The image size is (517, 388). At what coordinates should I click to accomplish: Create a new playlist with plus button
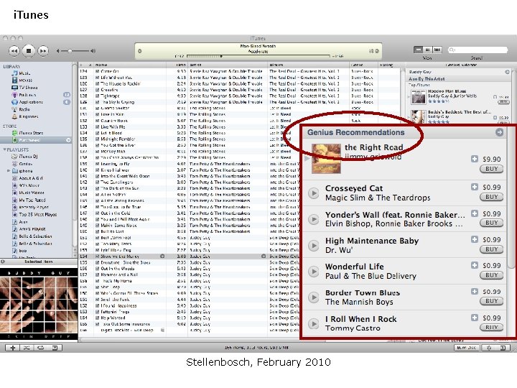[13, 348]
